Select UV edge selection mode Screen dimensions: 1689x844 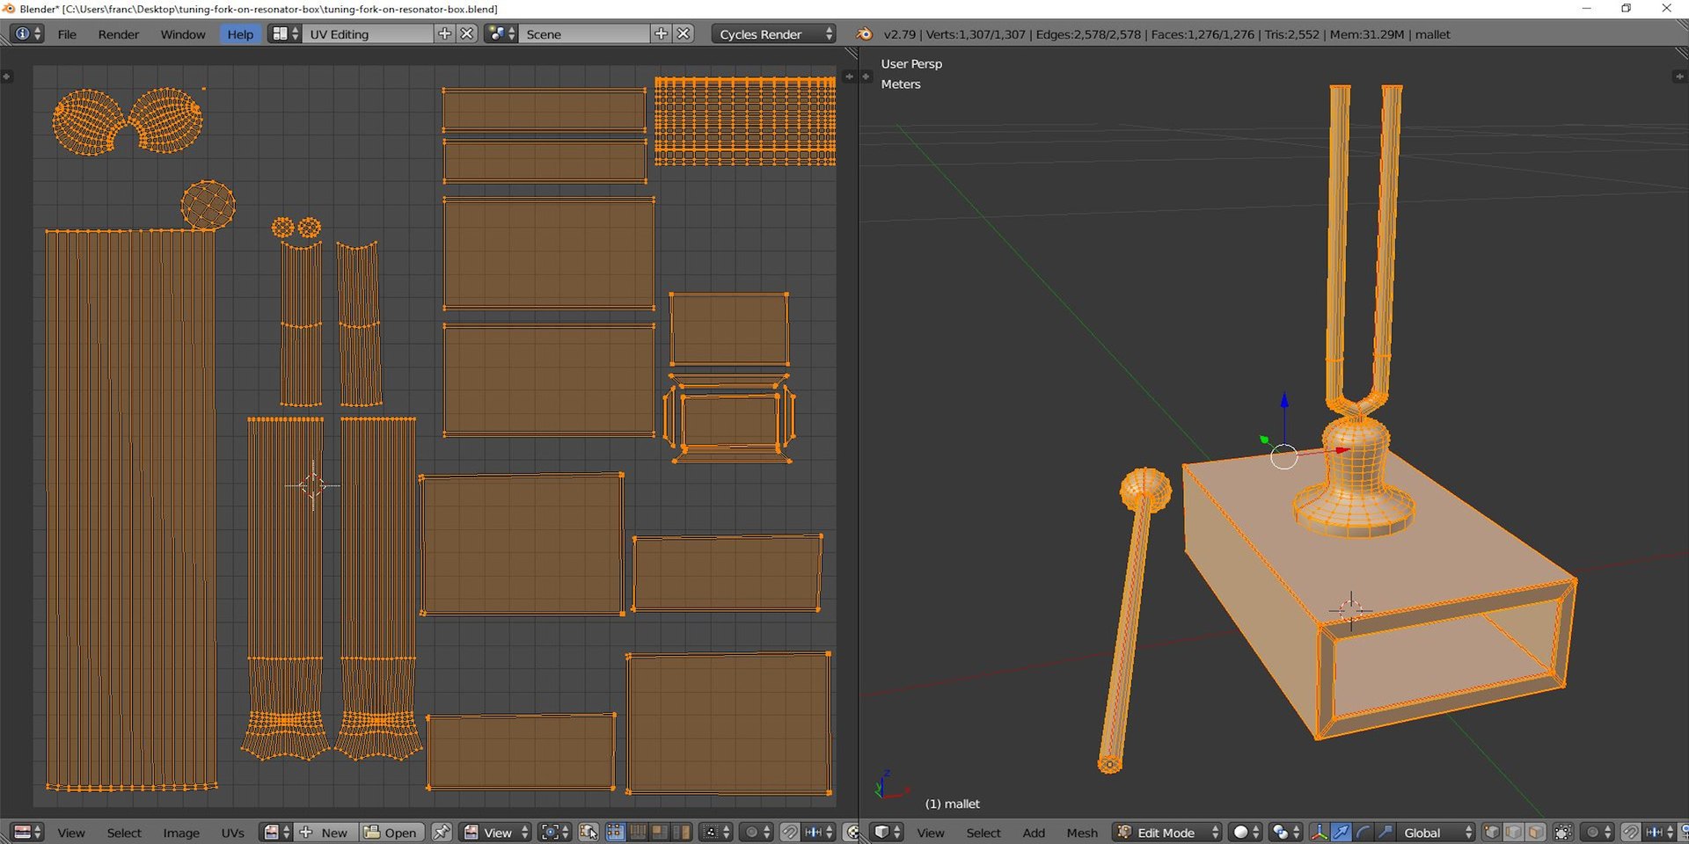coord(637,832)
